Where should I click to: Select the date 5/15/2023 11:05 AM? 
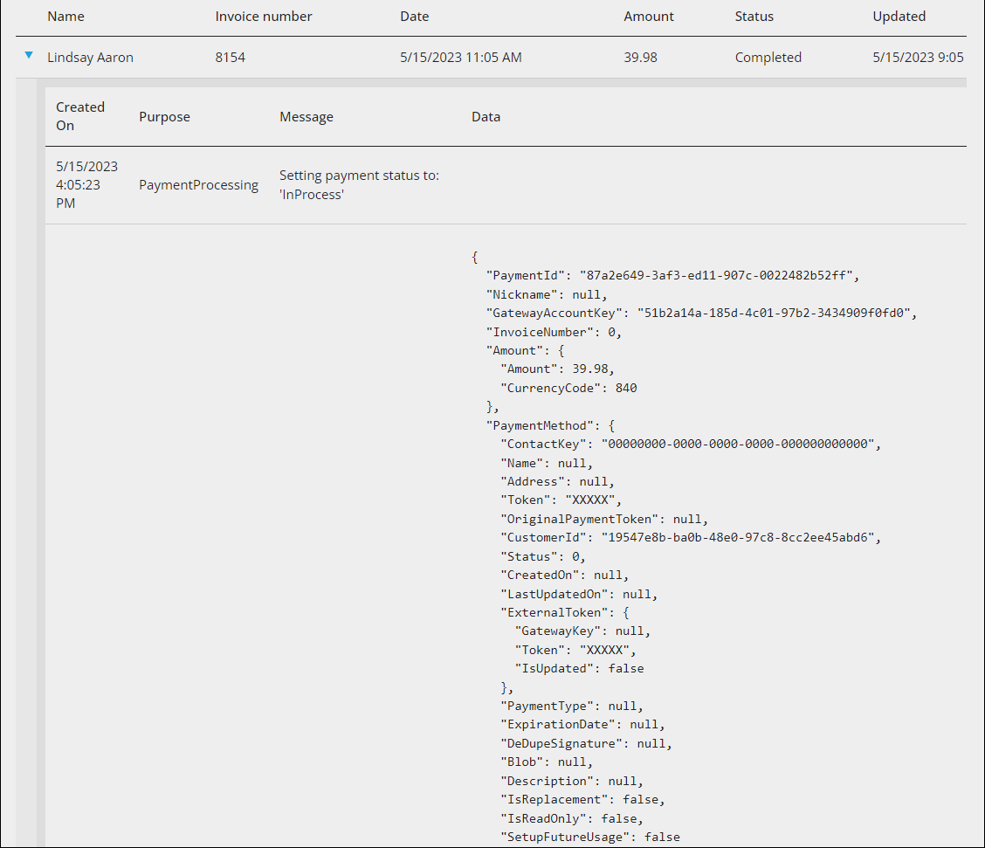[x=460, y=57]
